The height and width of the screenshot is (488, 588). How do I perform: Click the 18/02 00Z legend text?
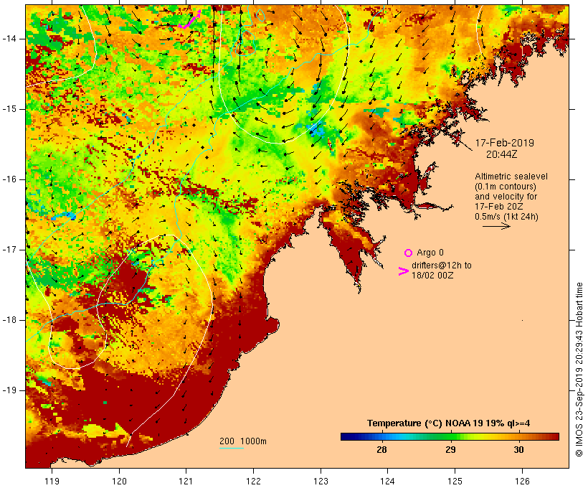(x=432, y=275)
